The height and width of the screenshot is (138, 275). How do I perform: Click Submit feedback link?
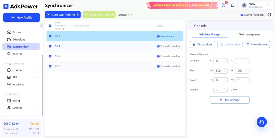click(x=252, y=15)
